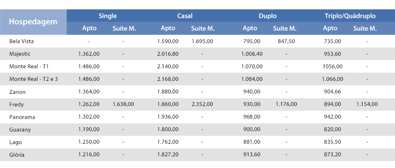
Task: Select the Casal column group header
Action: pyautogui.click(x=184, y=16)
